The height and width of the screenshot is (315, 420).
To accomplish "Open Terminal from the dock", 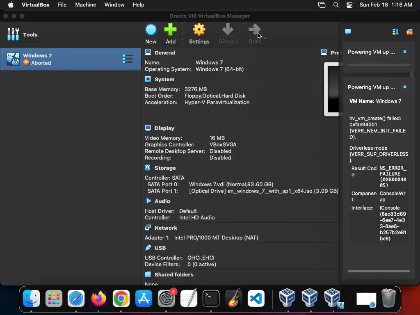I will (x=211, y=298).
